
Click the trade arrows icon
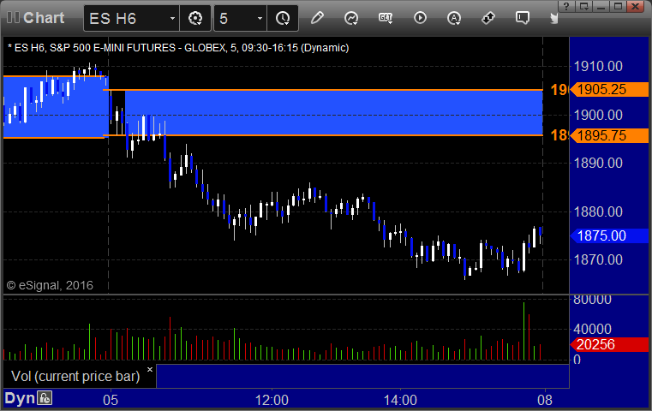(488, 18)
